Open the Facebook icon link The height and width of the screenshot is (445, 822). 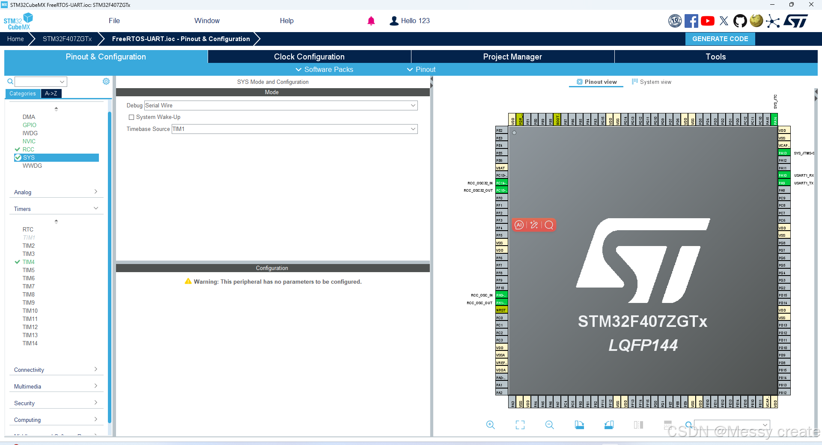coord(691,21)
